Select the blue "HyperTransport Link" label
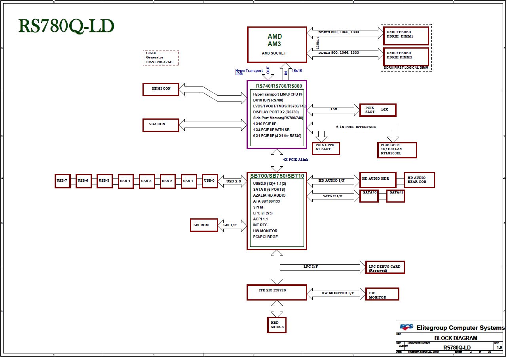 click(x=249, y=72)
